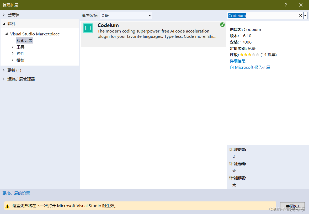Click the 计划卸载 label
Viewport: 309px width, 214px height.
[x=238, y=178]
